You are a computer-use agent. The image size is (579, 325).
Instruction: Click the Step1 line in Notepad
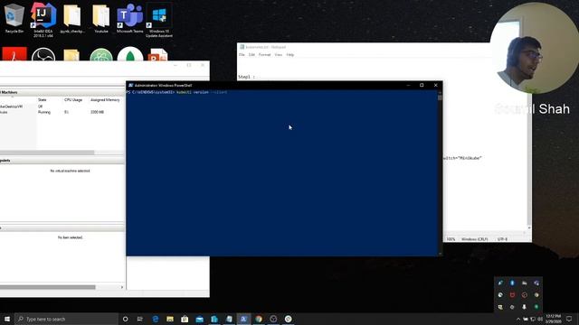[246, 77]
